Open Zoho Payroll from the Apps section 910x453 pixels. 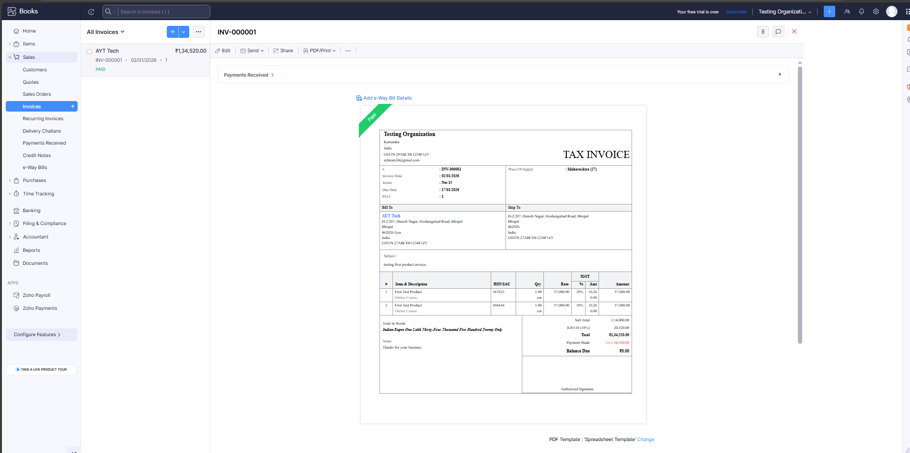click(x=36, y=295)
